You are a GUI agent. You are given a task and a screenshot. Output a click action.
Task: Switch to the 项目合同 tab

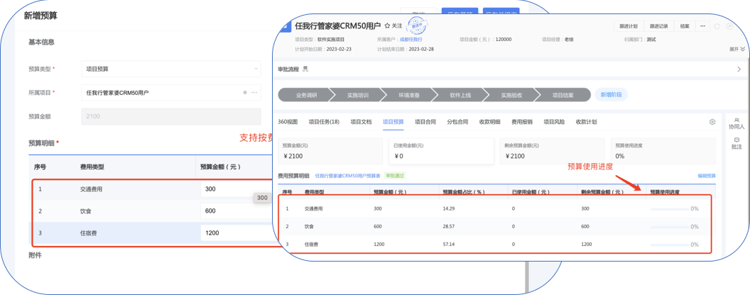(425, 122)
